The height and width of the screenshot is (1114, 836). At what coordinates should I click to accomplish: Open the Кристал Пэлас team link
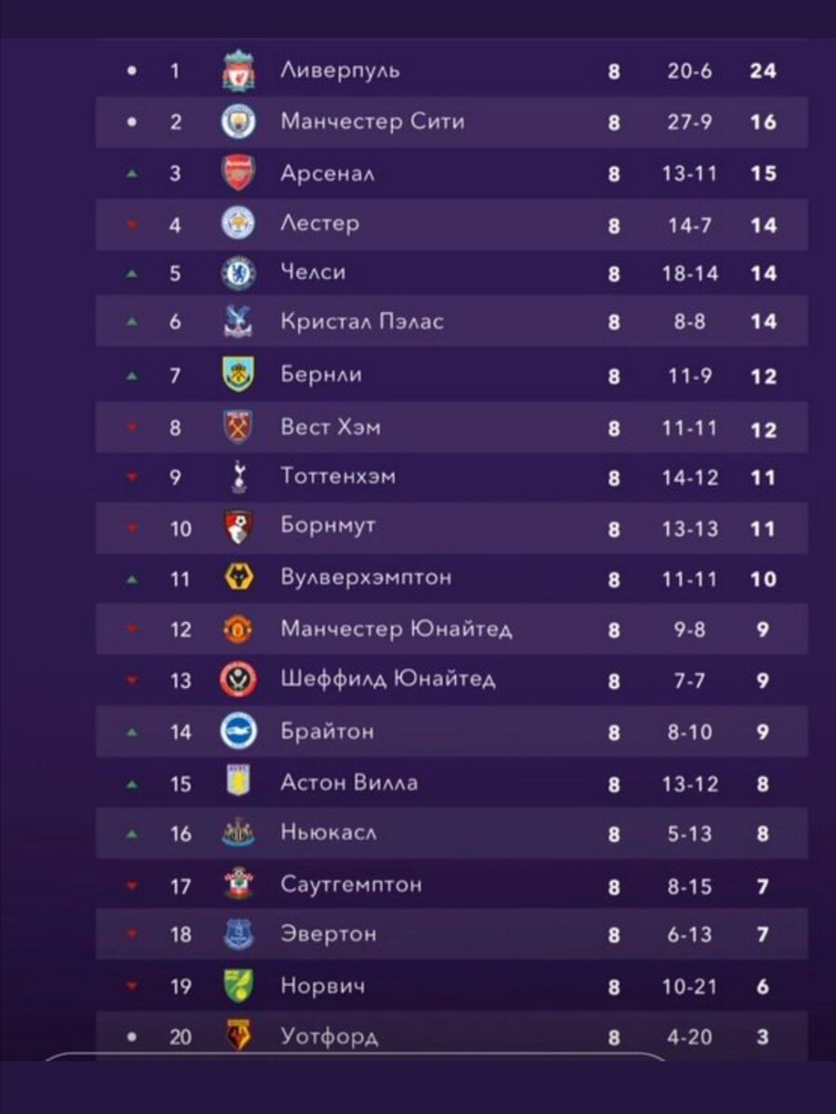pos(362,321)
